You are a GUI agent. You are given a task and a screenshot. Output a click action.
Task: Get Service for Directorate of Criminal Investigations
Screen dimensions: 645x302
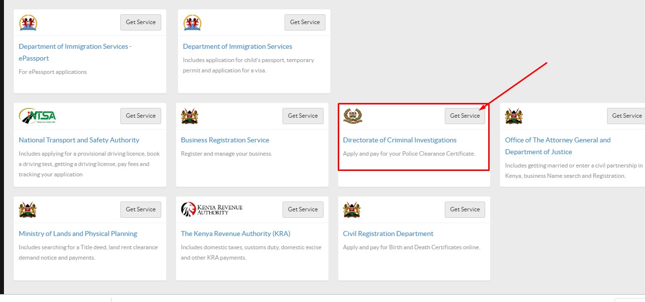[465, 116]
